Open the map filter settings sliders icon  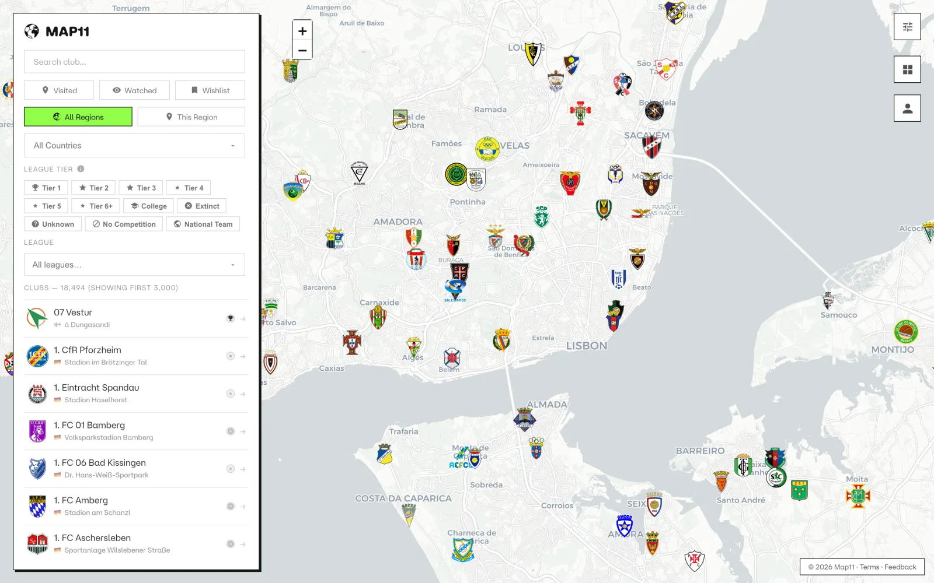click(x=907, y=27)
